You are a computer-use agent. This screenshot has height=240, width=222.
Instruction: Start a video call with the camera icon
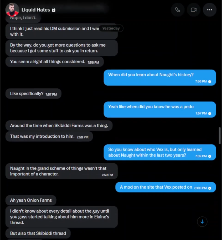tap(193, 10)
